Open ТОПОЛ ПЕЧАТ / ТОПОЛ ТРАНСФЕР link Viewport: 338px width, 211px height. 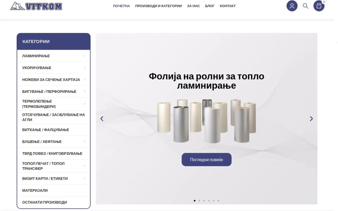click(43, 166)
